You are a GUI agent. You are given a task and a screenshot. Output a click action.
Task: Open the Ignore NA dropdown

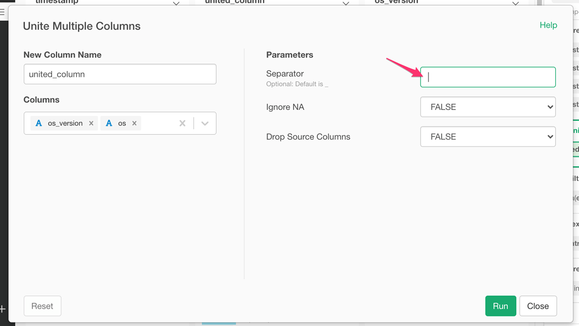487,107
